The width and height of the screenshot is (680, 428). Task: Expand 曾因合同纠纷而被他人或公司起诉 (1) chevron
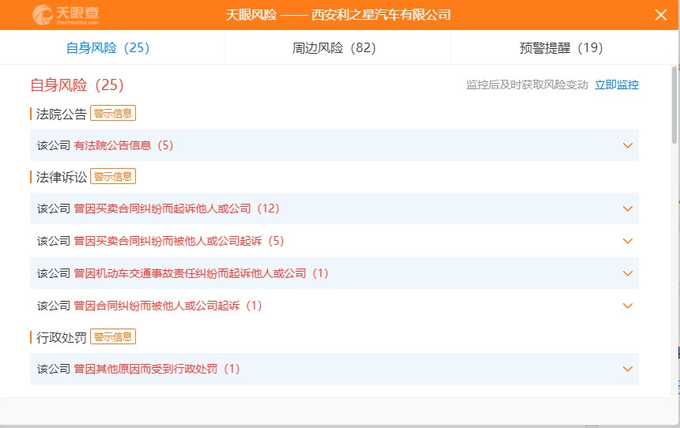coord(628,306)
